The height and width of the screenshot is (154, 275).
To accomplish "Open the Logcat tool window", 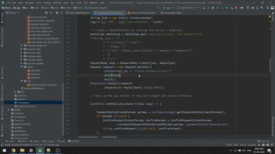I will pos(48,141).
